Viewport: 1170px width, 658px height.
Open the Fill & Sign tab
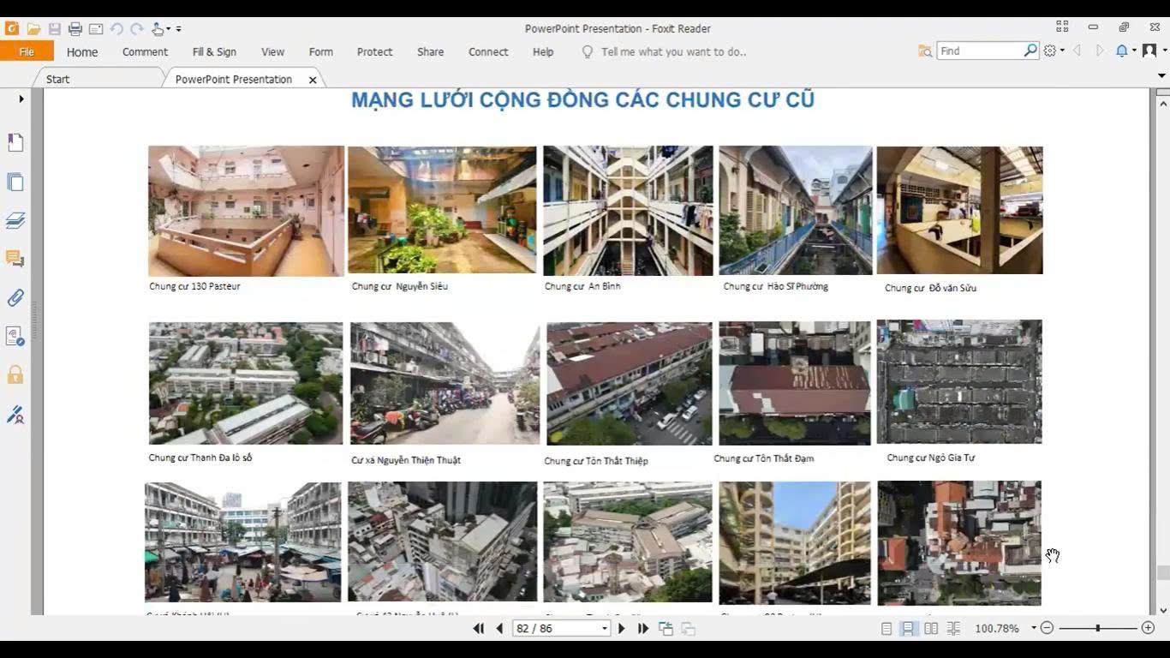[x=214, y=51]
